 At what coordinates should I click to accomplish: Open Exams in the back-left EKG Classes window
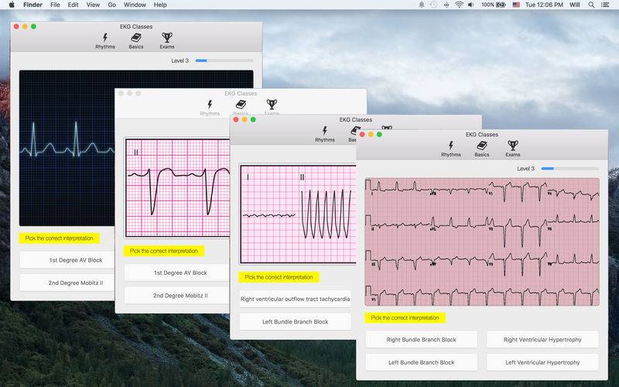tap(167, 41)
